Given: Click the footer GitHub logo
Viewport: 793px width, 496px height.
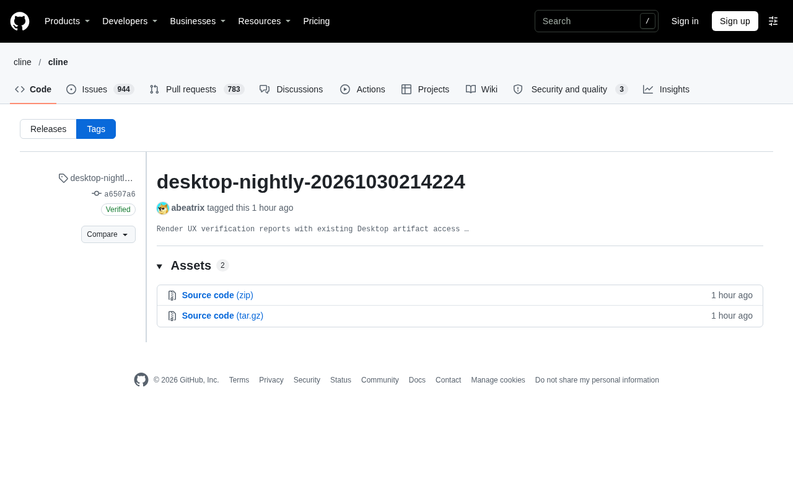Looking at the screenshot, I should [x=141, y=380].
